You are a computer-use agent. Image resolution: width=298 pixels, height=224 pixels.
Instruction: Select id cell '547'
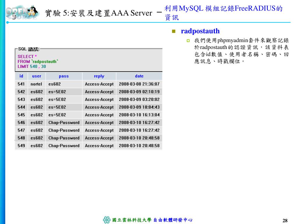[21, 130]
